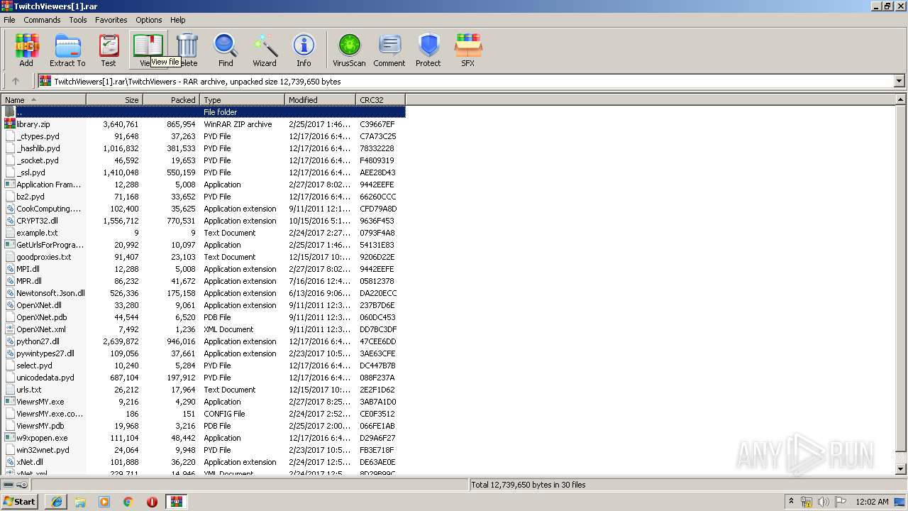This screenshot has height=511, width=908.
Task: Sort by the Modified column header
Action: pyautogui.click(x=320, y=100)
